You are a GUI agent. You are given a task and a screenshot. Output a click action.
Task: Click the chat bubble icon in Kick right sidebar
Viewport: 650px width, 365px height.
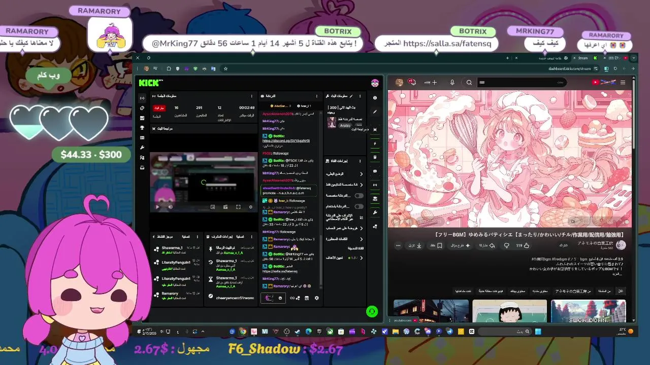(x=375, y=171)
